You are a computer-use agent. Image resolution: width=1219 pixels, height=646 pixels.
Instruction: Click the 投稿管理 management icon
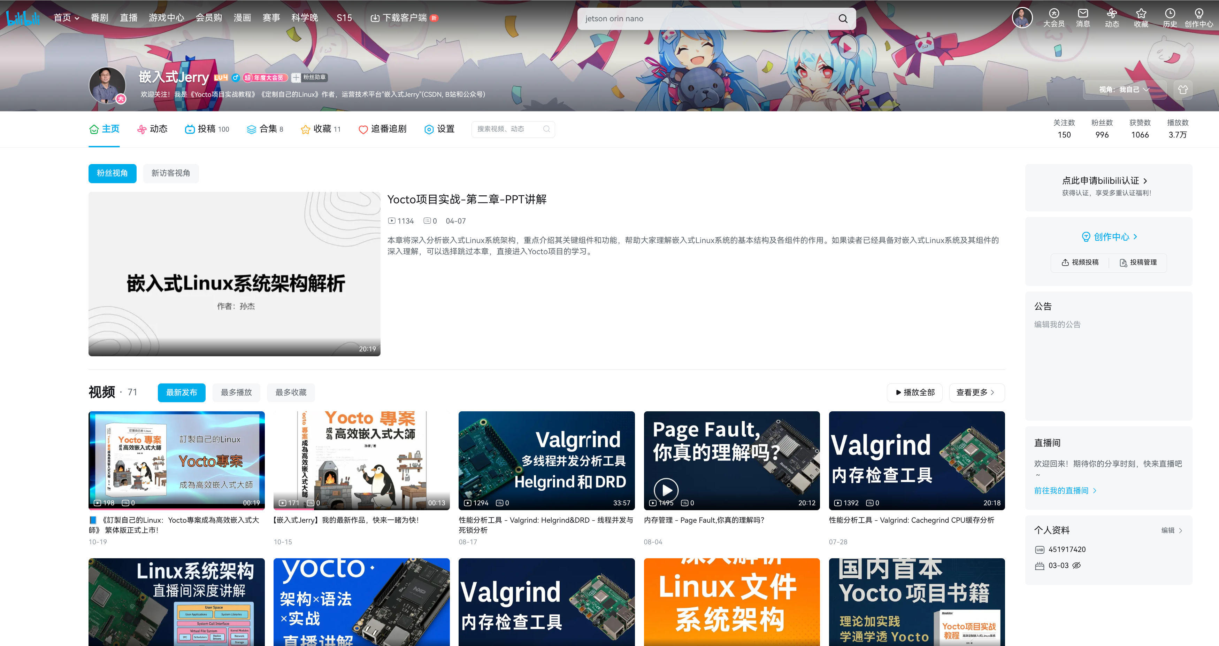1124,263
